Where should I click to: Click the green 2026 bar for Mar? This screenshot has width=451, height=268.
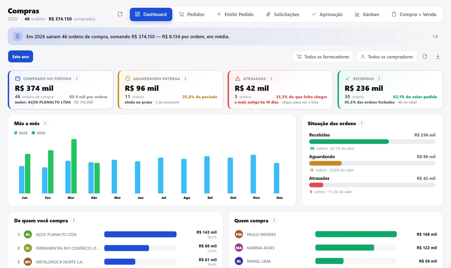point(74,166)
